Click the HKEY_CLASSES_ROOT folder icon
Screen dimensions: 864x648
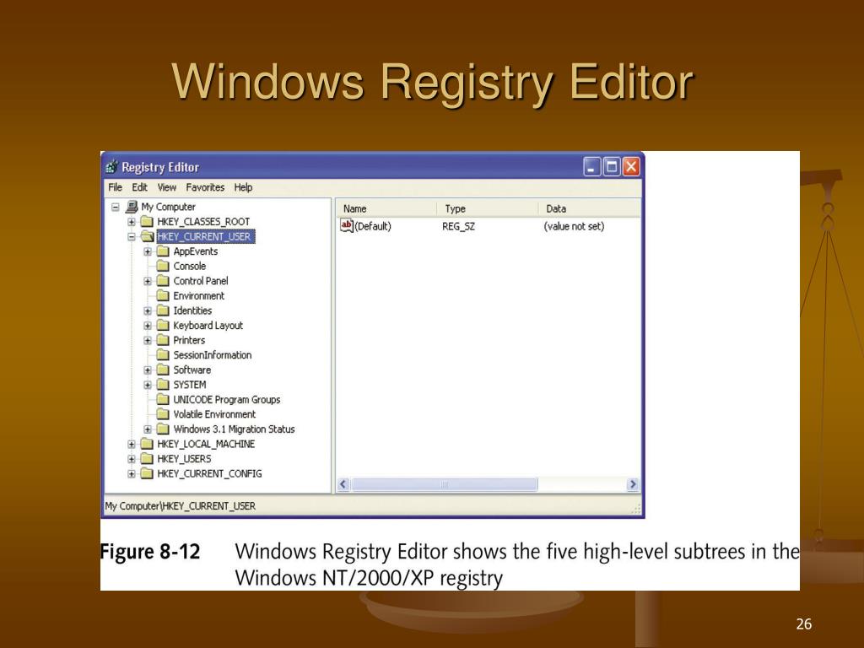147,222
